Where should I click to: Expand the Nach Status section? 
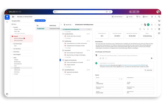pyautogui.click(x=12, y=52)
